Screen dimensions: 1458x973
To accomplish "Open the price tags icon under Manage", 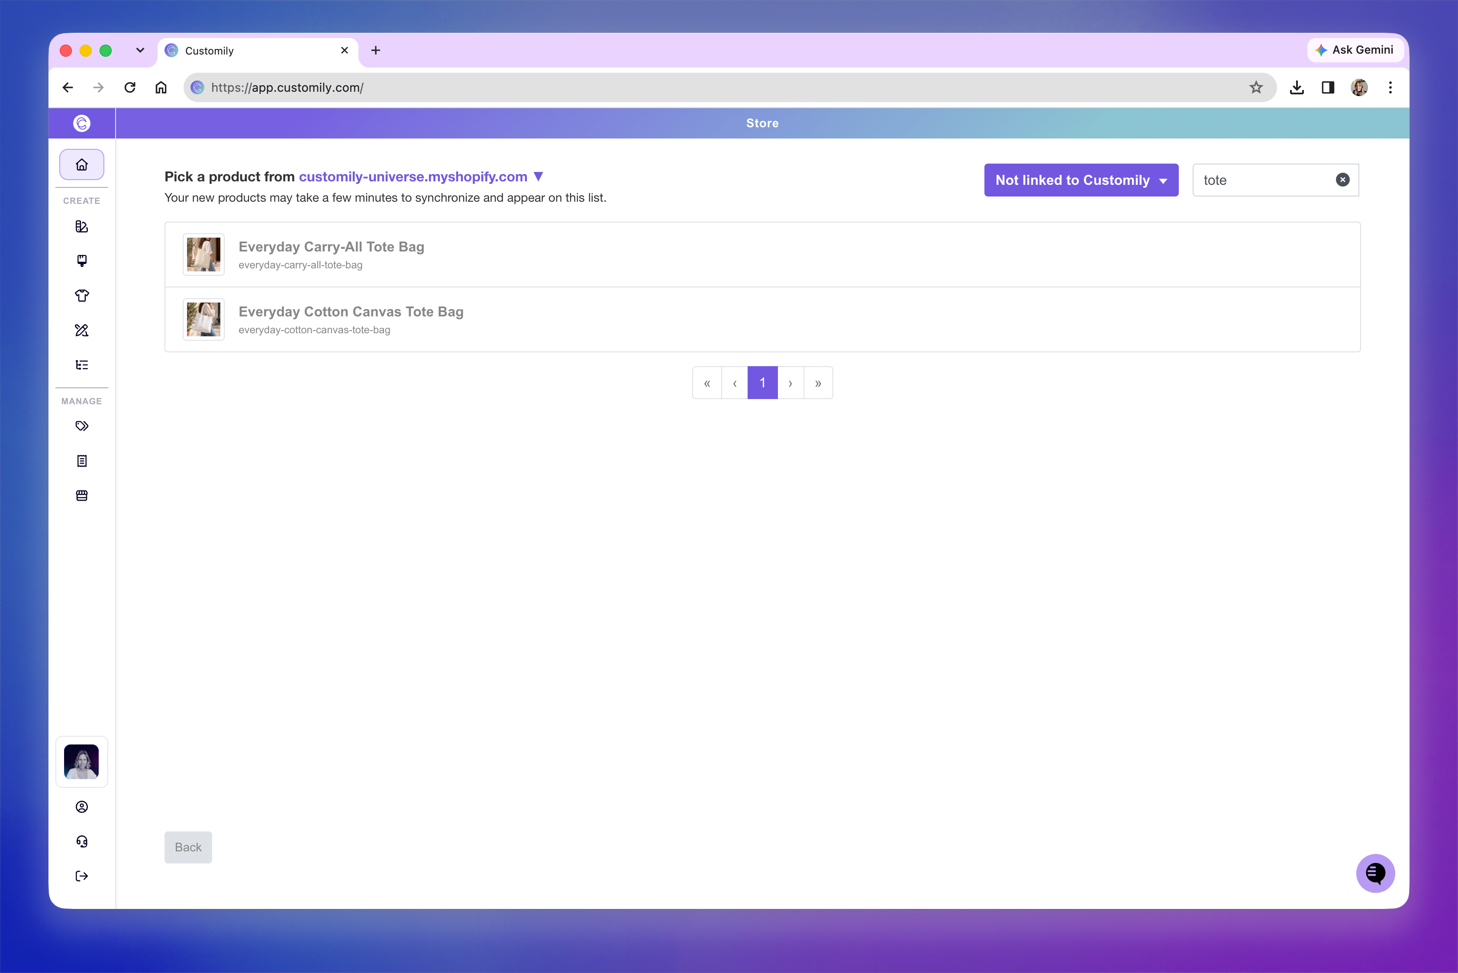I will click(x=81, y=426).
